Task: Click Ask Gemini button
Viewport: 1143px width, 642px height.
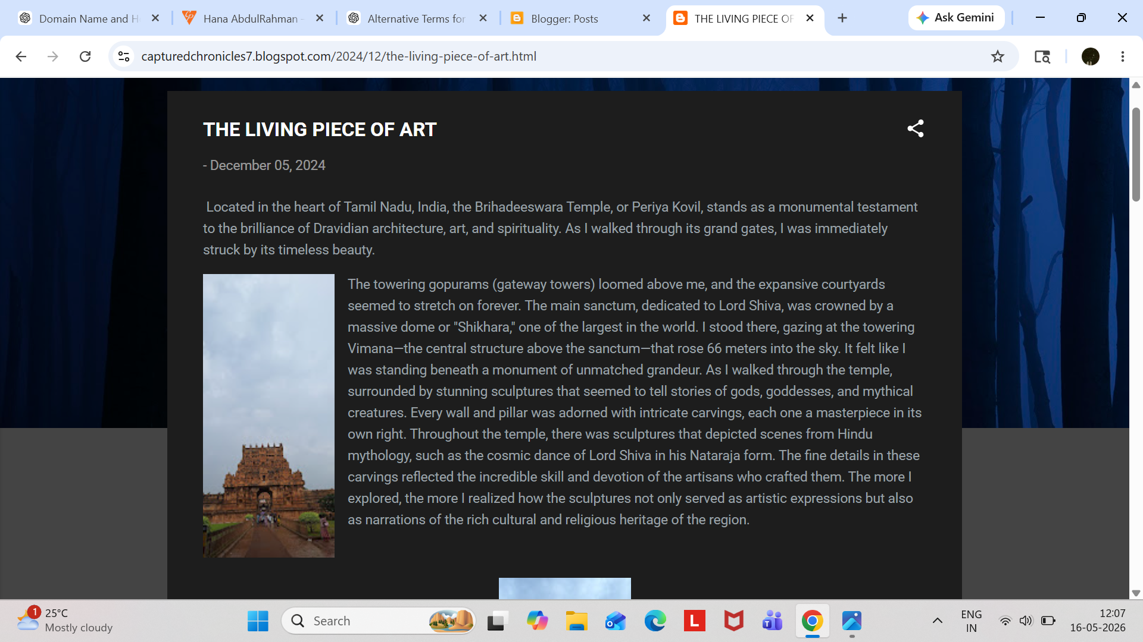Action: pos(956,18)
